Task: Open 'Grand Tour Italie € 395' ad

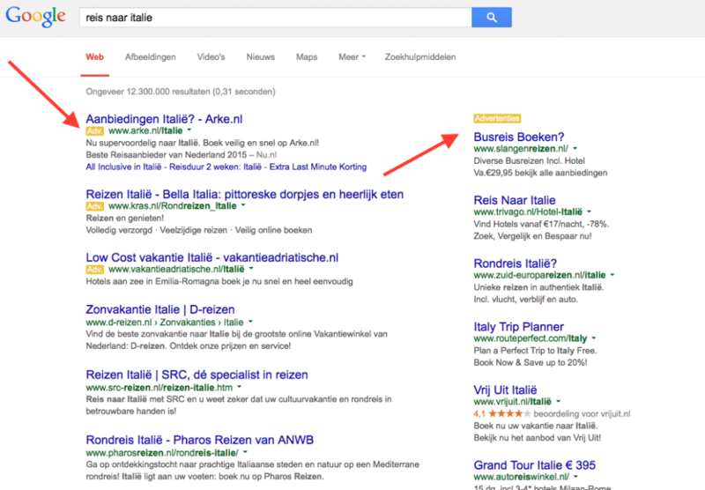Action: [x=535, y=465]
